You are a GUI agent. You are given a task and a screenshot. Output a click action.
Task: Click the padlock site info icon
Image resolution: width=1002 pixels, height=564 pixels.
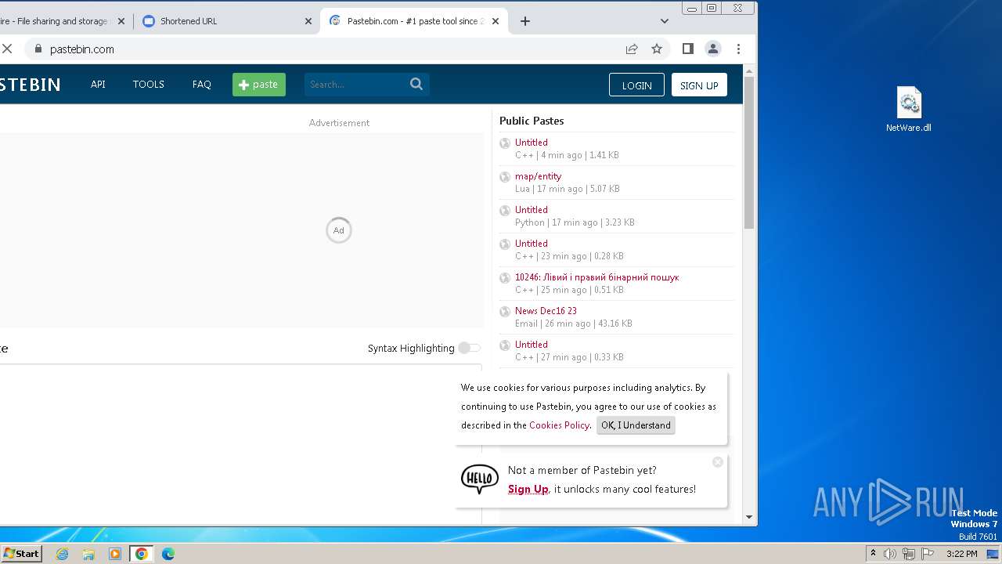(x=37, y=49)
